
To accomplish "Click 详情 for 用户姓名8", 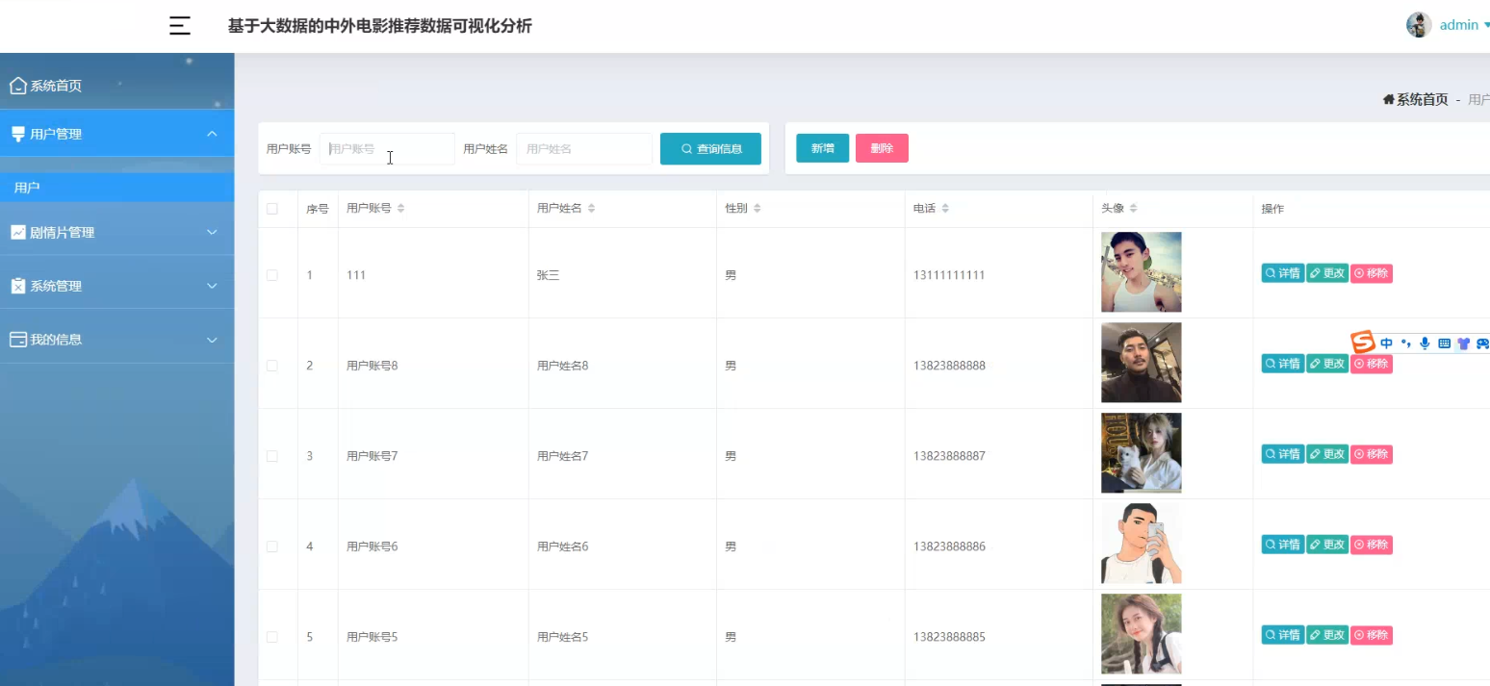I will coord(1283,364).
